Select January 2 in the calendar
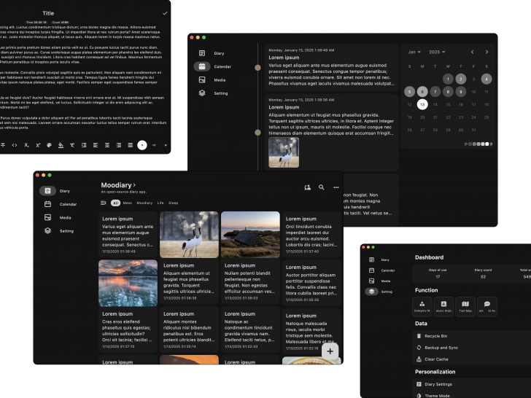 coord(460,79)
